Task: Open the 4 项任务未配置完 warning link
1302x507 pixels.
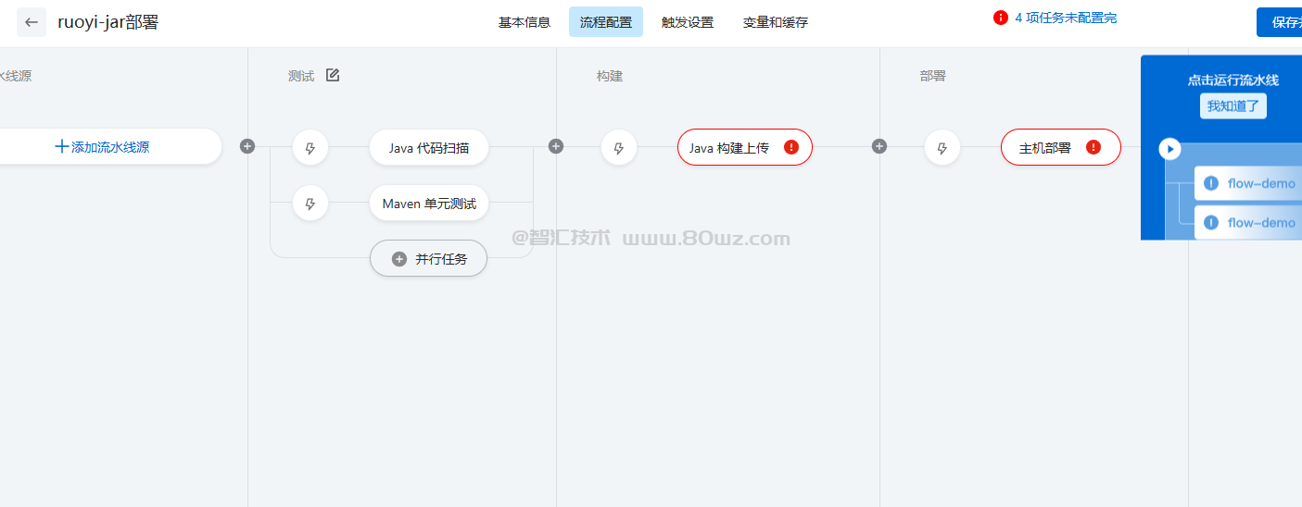Action: click(1065, 18)
